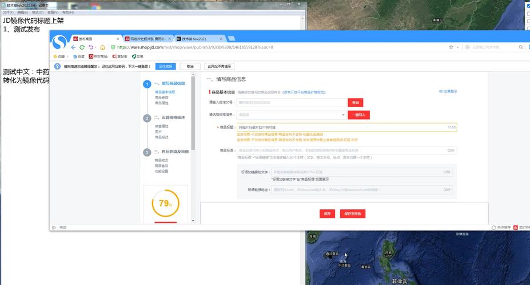Image resolution: width=530 pixels, height=285 pixels.
Task: Open section 二、设置规格描述
Action: click(x=169, y=117)
